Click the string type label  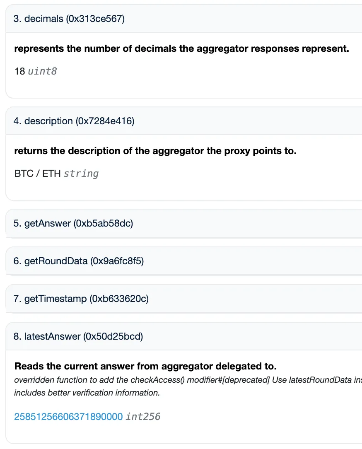(81, 174)
